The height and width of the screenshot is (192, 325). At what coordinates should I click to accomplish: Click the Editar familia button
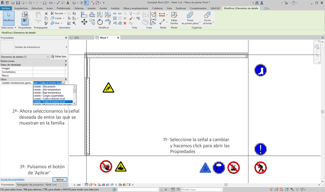(174, 18)
